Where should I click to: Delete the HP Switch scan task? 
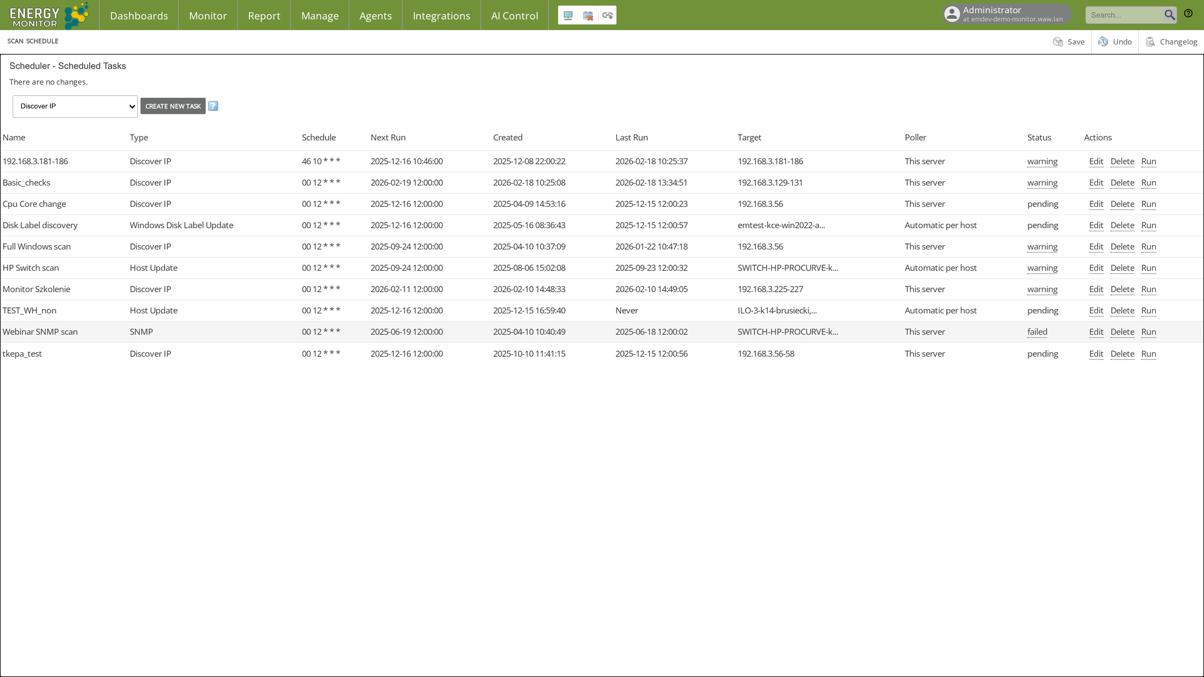[1122, 268]
